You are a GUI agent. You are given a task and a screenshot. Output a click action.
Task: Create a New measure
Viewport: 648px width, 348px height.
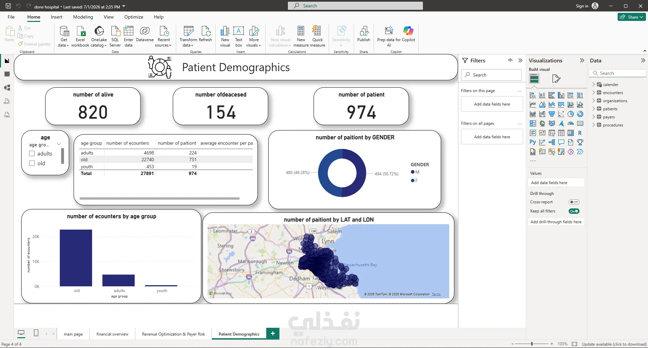301,36
